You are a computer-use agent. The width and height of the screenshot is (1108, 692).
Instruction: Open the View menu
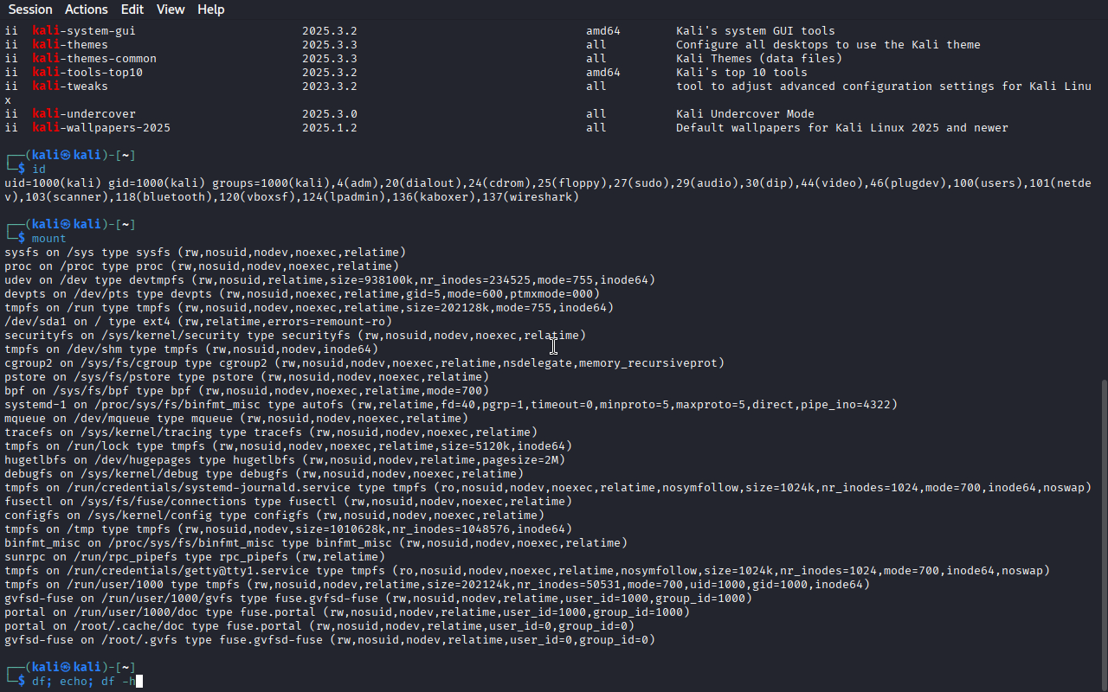tap(171, 10)
